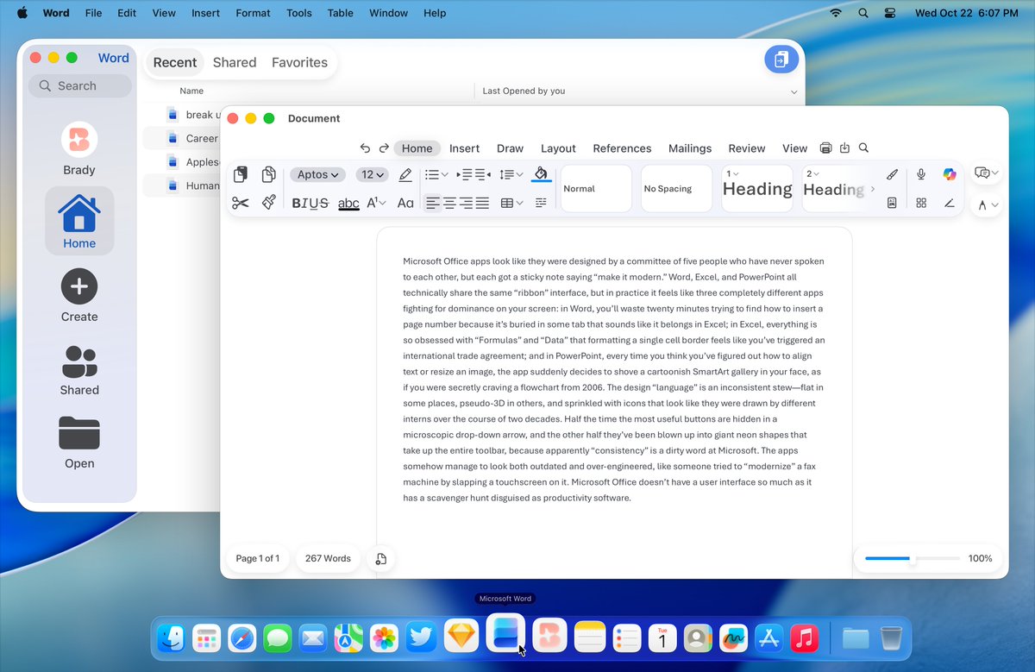Click the Print icon in title toolbar
Viewport: 1035px width, 672px height.
[x=825, y=148]
